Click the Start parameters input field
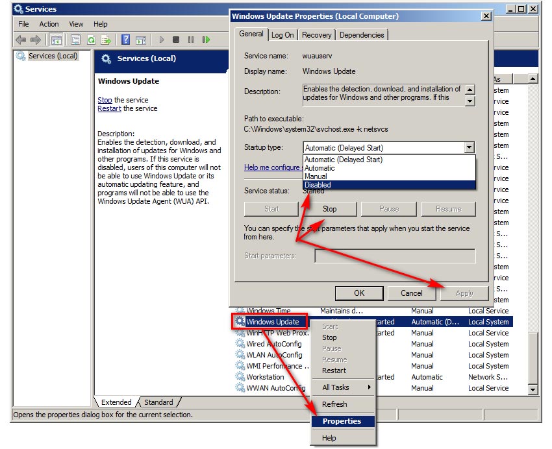Screen dimensions: 552x449 coord(395,256)
